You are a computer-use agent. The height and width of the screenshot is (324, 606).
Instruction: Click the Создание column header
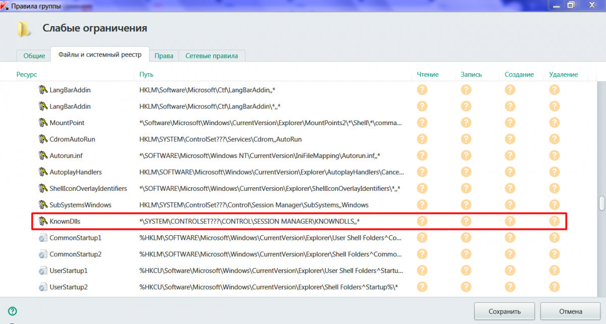[x=519, y=75]
